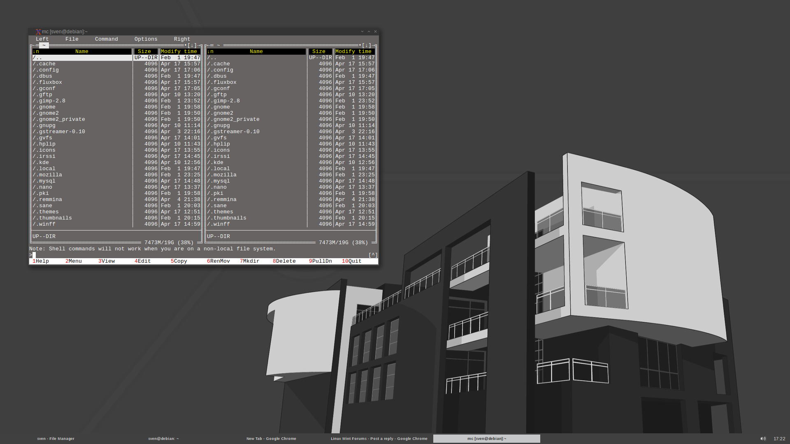The image size is (790, 444).
Task: Select /.fluxbox in the left panel
Action: pos(116,82)
